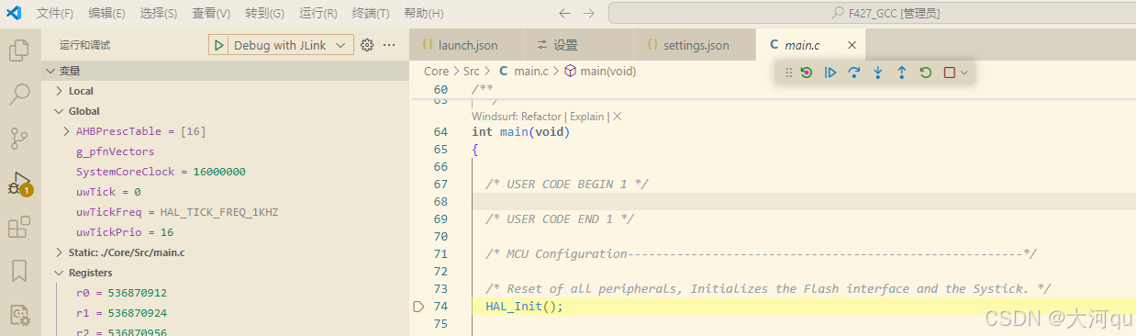Screen dimensions: 1136x336
Task: Open stop button dropdown chevron in debug toolbar
Action: 964,73
